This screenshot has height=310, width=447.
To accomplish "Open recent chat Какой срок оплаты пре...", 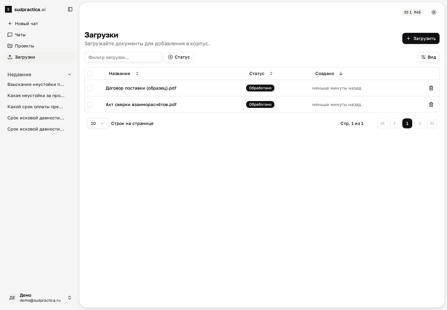I will (x=35, y=107).
